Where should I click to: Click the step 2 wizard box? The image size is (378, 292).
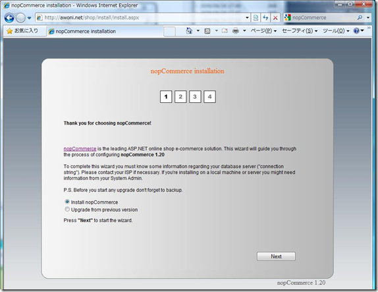(x=180, y=97)
